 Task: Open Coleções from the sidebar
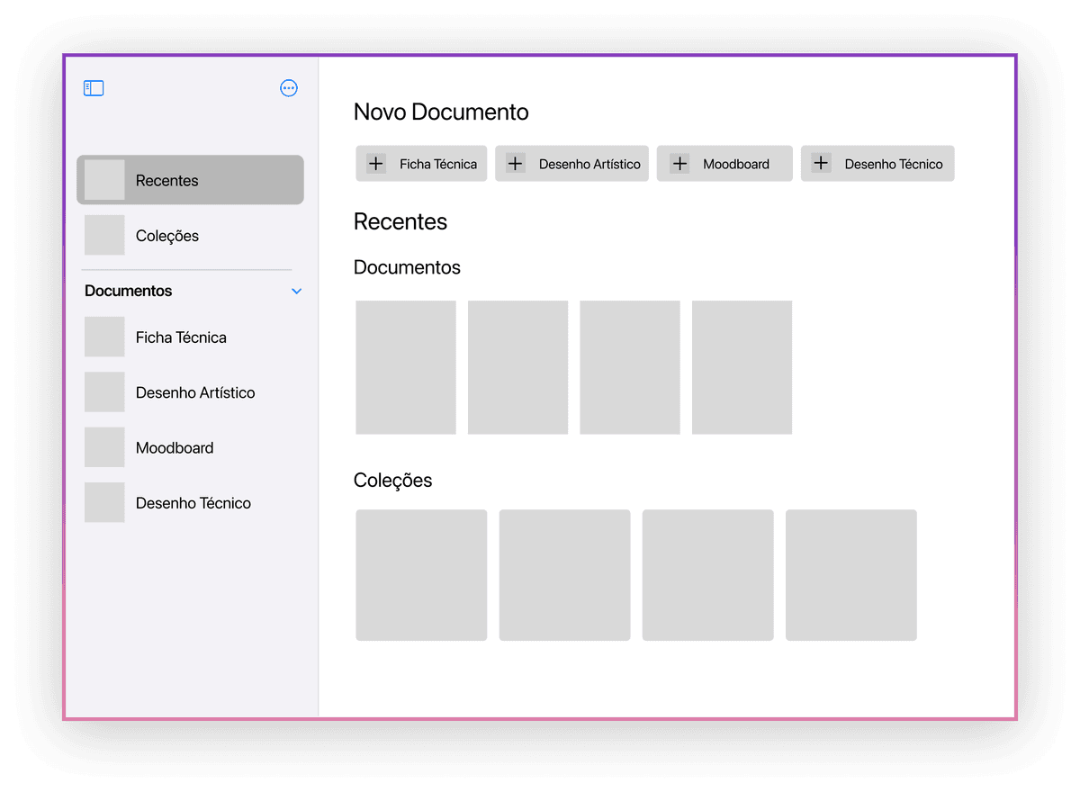[x=167, y=236]
